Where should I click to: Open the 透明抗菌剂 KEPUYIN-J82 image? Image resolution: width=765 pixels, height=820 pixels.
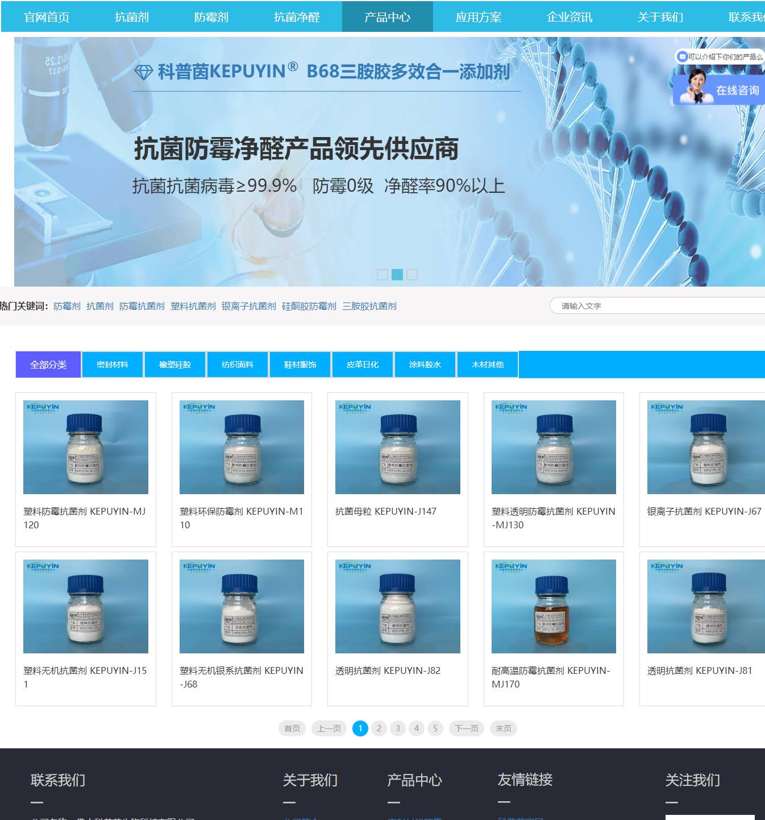[x=398, y=606]
